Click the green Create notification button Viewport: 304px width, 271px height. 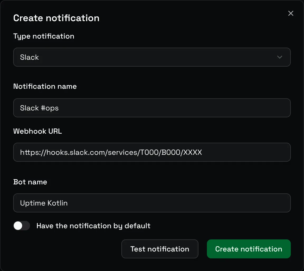pos(249,249)
